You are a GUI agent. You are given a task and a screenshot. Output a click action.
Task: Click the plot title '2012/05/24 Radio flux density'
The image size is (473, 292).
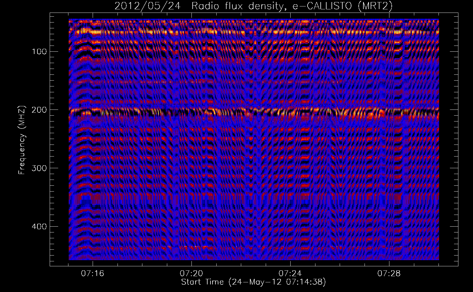253,6
